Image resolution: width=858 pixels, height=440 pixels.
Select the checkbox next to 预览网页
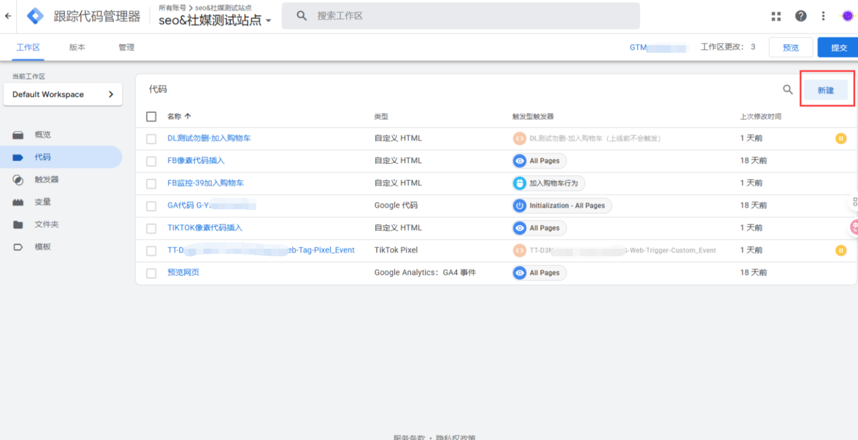click(151, 273)
